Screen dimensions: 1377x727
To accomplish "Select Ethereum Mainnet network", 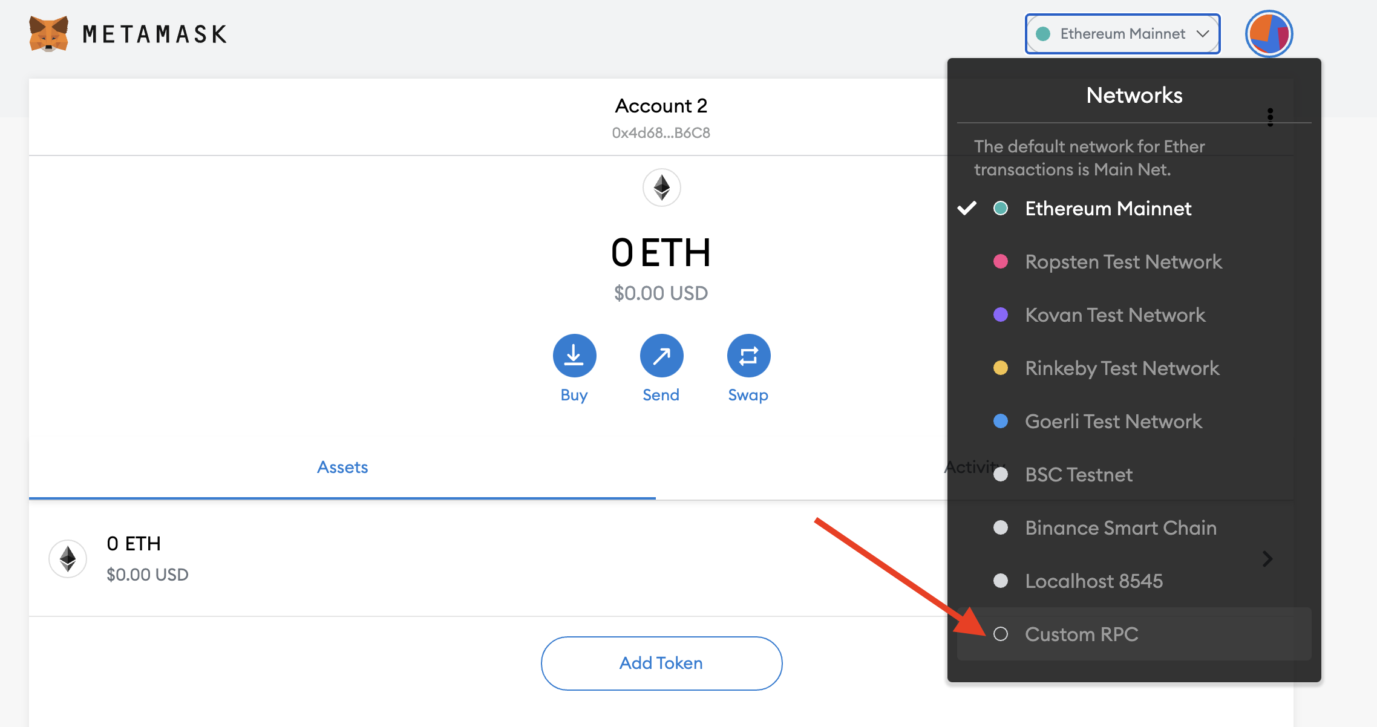I will [x=1107, y=209].
